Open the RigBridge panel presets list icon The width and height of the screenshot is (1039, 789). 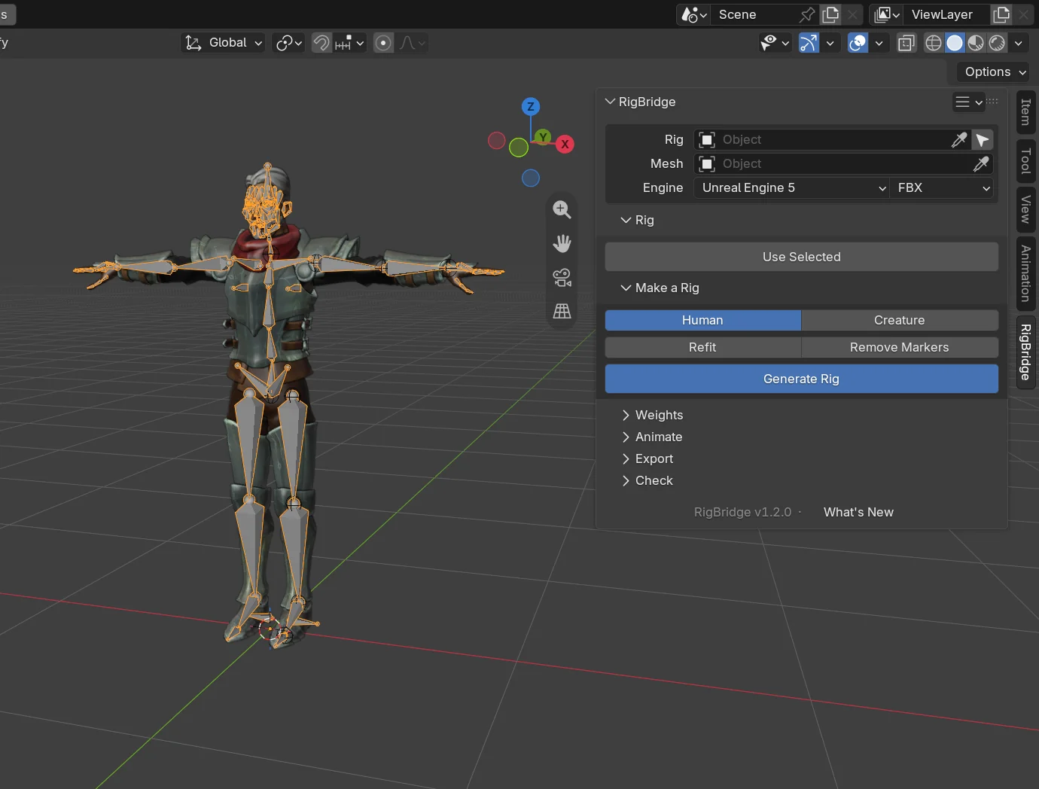[968, 102]
